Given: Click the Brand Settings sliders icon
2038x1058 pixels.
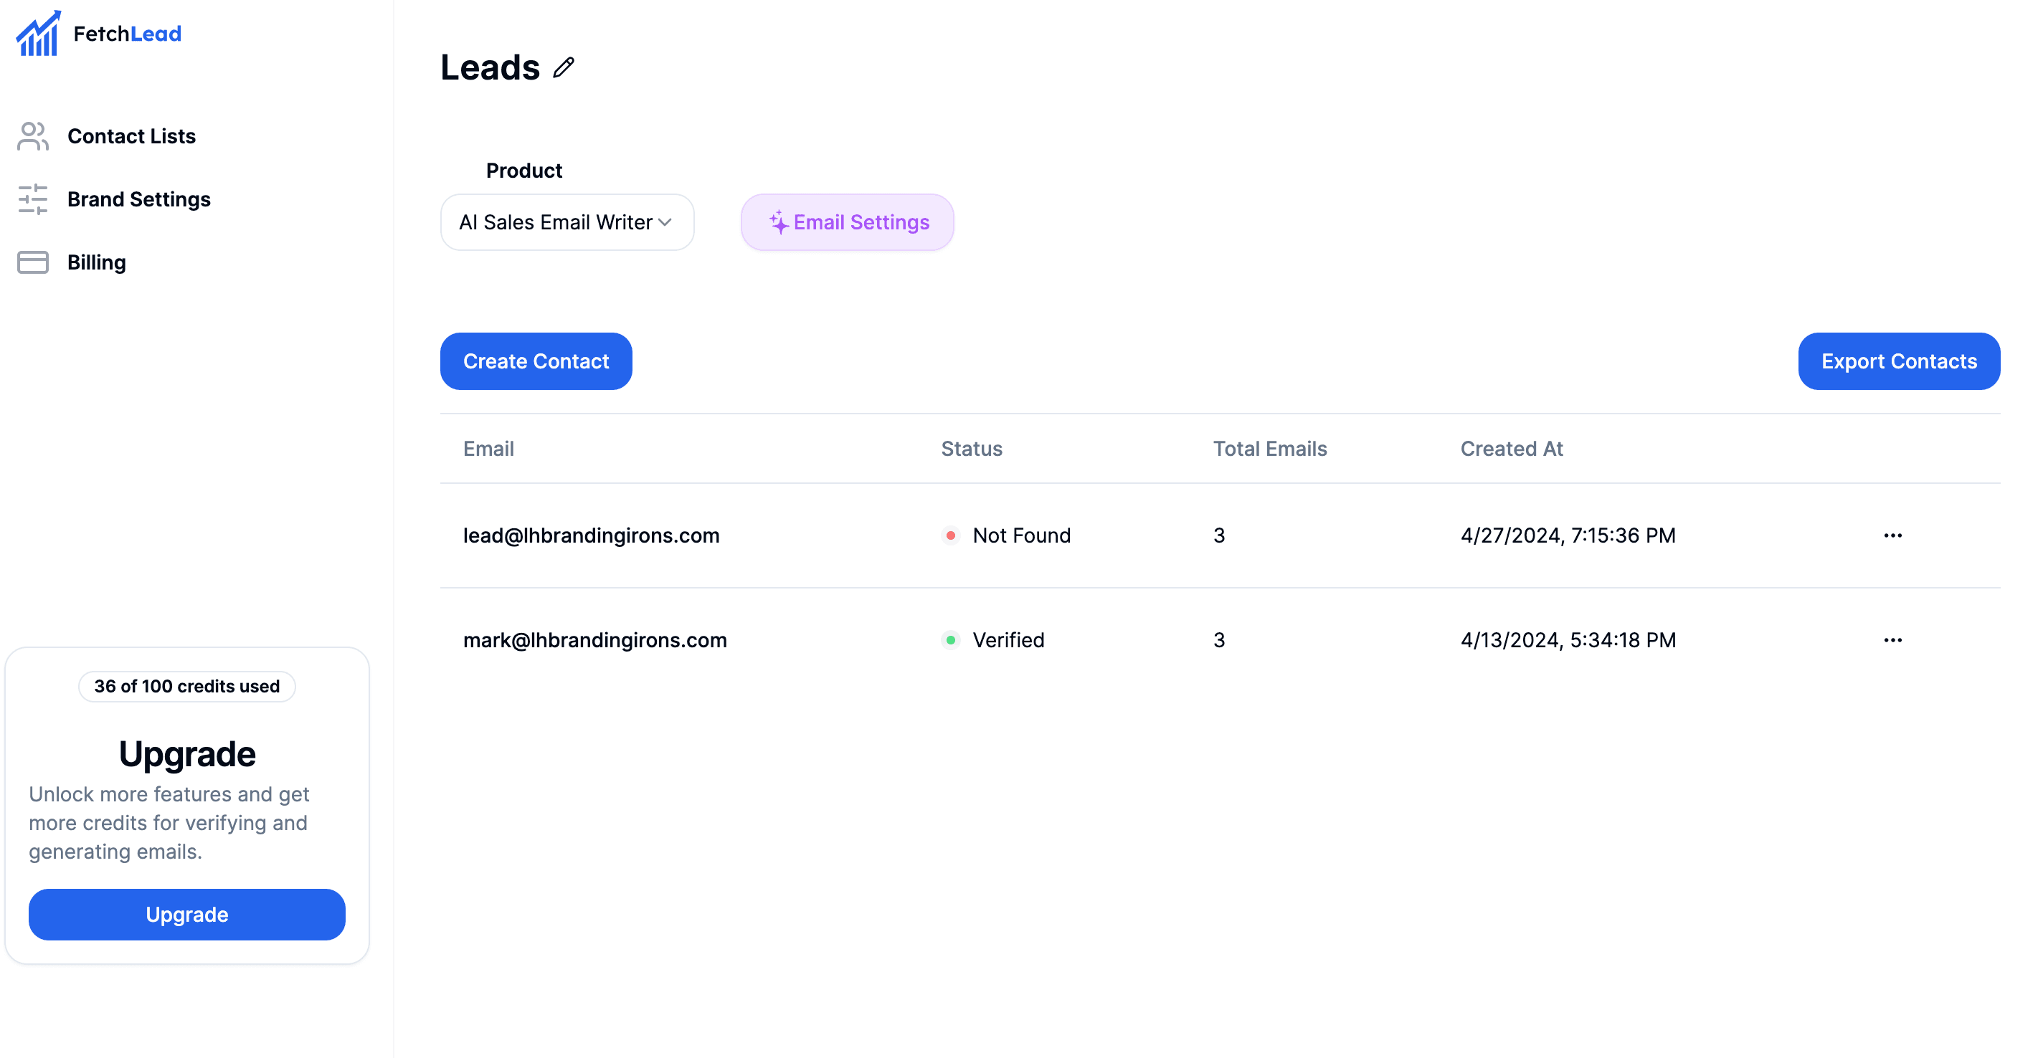Looking at the screenshot, I should [x=32, y=199].
